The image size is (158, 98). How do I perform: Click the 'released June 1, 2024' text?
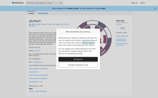coord(36,86)
